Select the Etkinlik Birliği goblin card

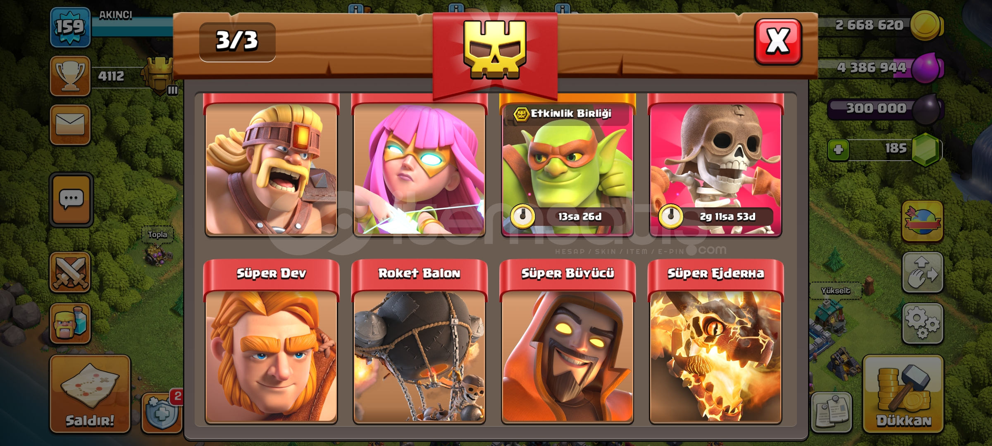pos(568,165)
